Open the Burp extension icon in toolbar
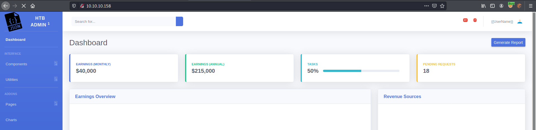Viewport: 536px width, 130px height. pos(511,5)
